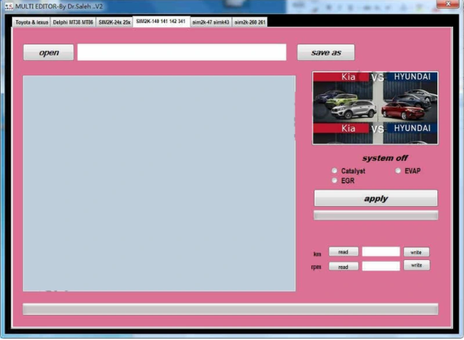This screenshot has height=340, width=464.
Task: Select the SIM2K-140 141 142 341 tab
Action: 161,22
